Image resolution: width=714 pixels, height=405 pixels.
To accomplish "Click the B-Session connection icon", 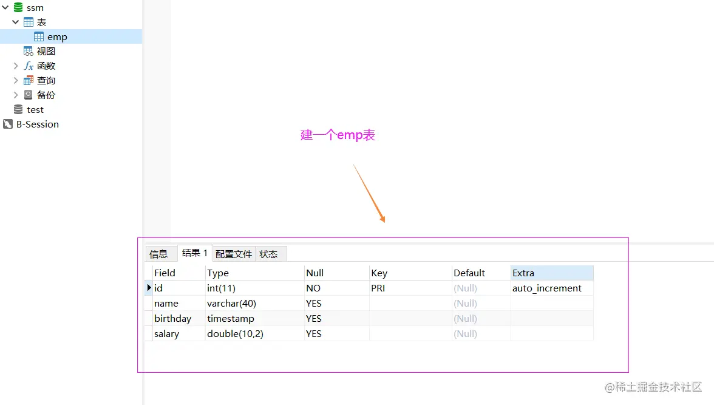I will click(8, 124).
